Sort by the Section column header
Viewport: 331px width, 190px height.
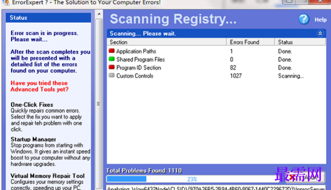167,42
